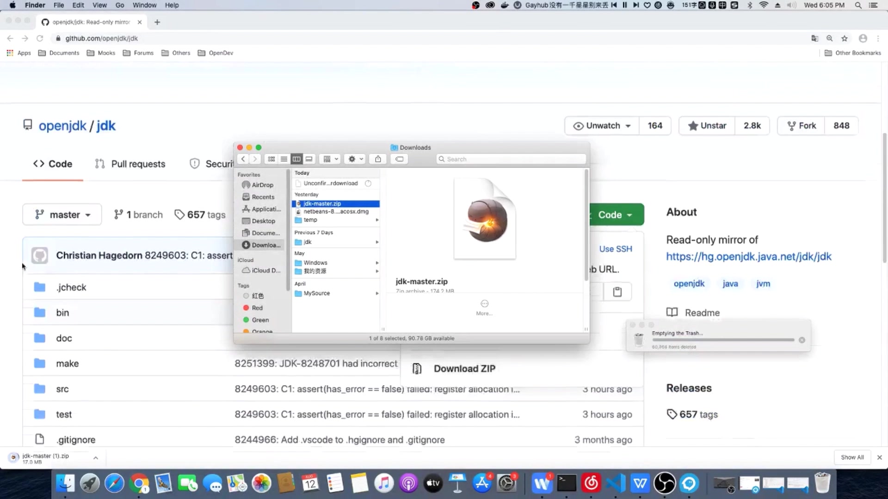Select the master branch dropdown on GitHub

[61, 214]
